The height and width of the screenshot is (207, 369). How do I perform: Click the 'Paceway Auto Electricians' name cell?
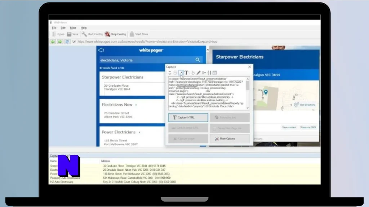(x=65, y=178)
